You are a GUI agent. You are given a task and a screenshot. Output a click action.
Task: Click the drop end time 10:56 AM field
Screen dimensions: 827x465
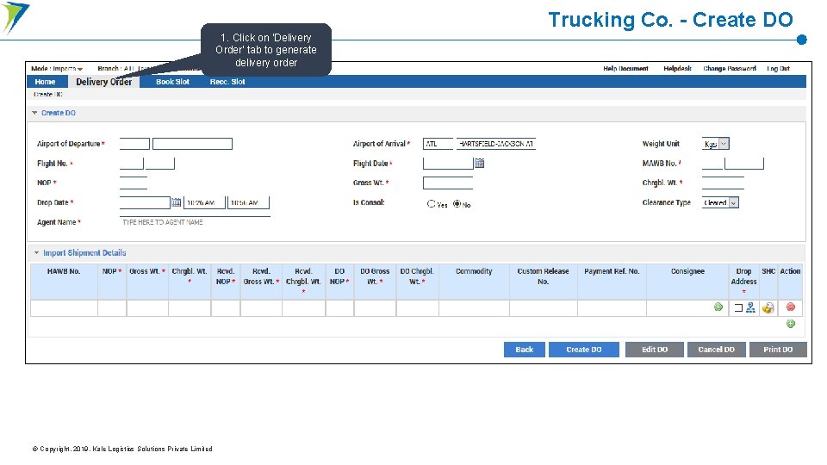tap(248, 202)
